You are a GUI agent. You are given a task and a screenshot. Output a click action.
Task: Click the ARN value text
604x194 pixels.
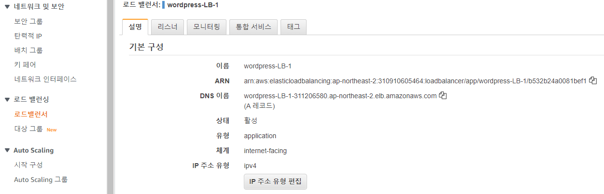[415, 81]
